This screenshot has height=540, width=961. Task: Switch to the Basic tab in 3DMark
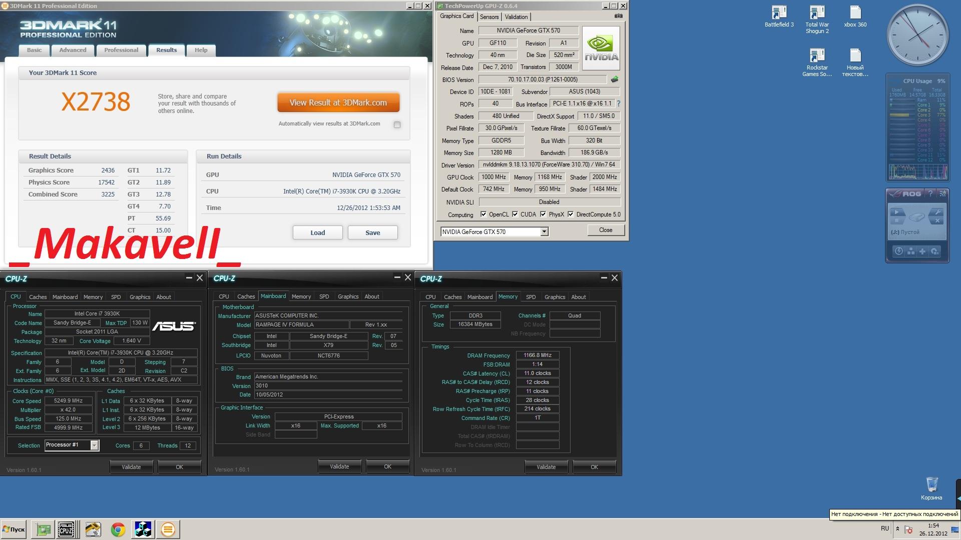click(35, 50)
